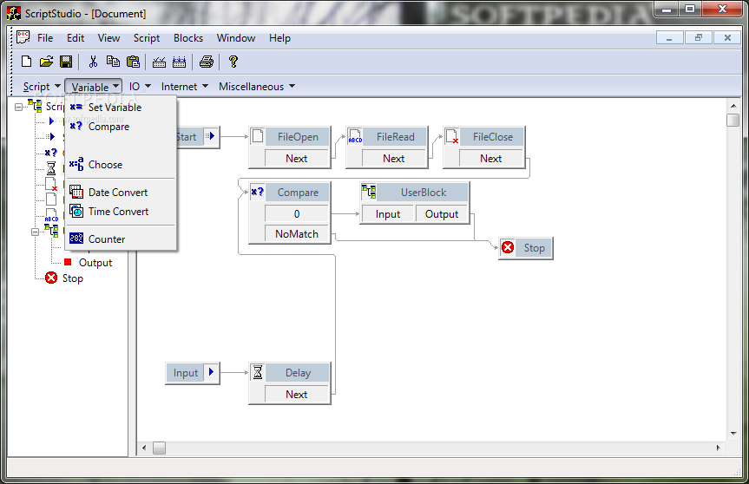The image size is (749, 484).
Task: Click the Next output of Delay block
Action: click(x=297, y=395)
